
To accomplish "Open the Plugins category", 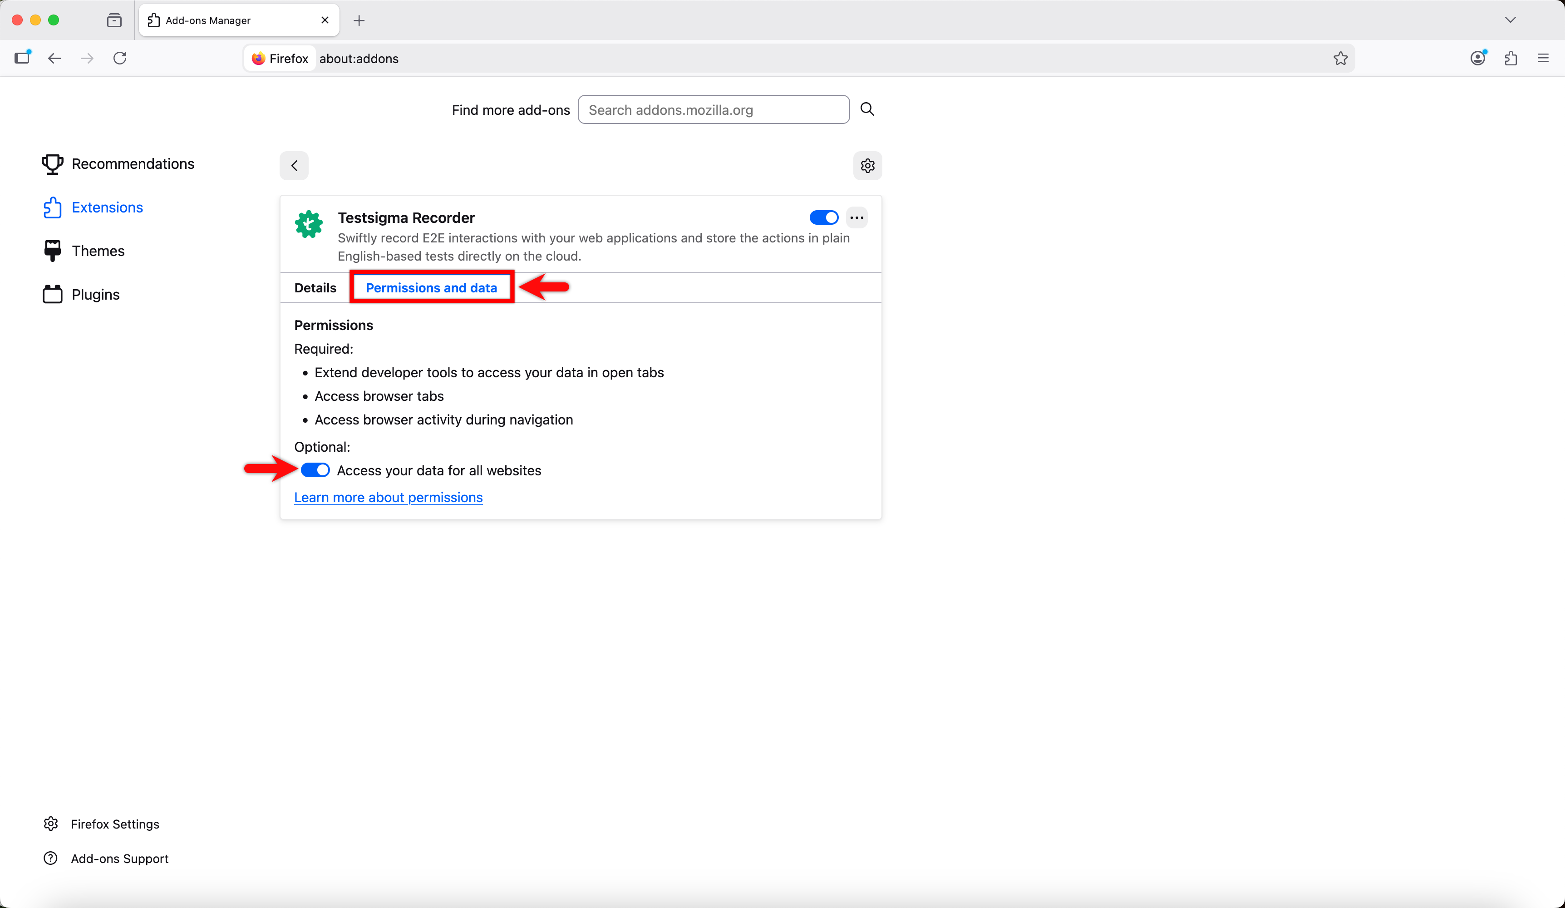I will pos(81,294).
